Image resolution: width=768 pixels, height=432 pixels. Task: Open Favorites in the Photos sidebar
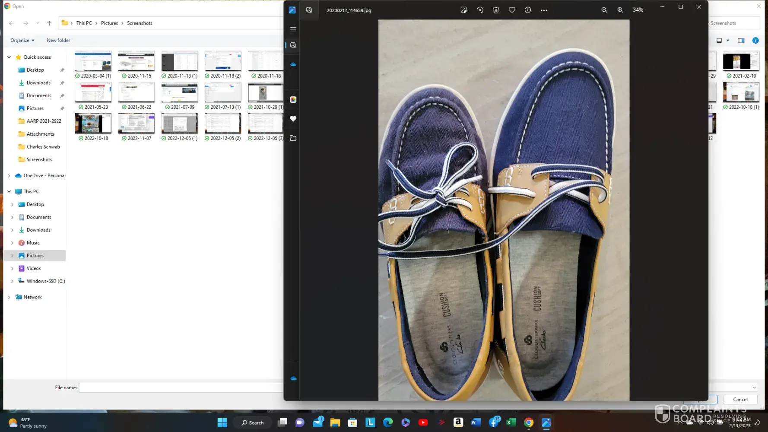293,119
